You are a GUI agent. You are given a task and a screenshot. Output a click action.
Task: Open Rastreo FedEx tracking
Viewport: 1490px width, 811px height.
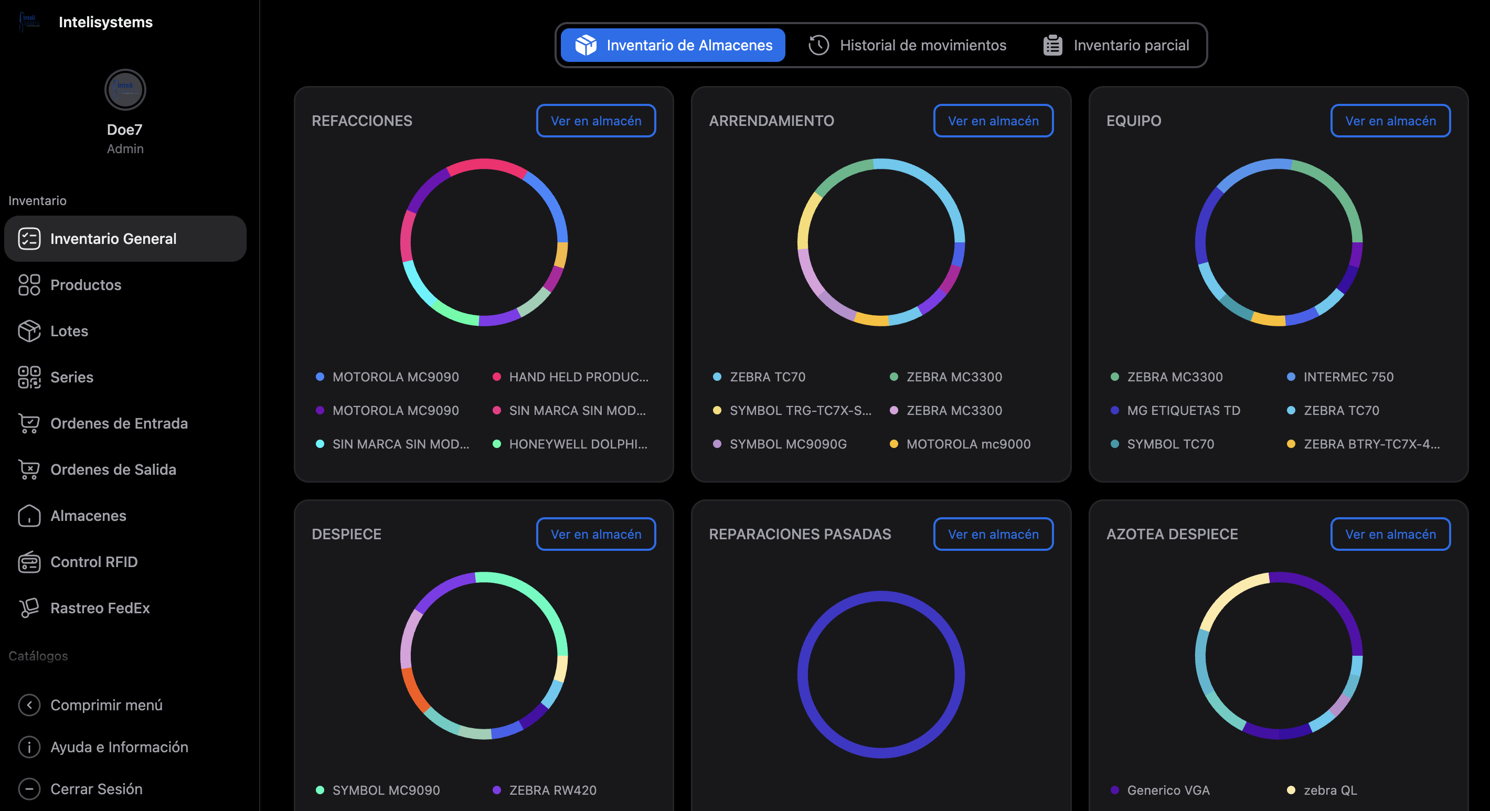pos(125,608)
